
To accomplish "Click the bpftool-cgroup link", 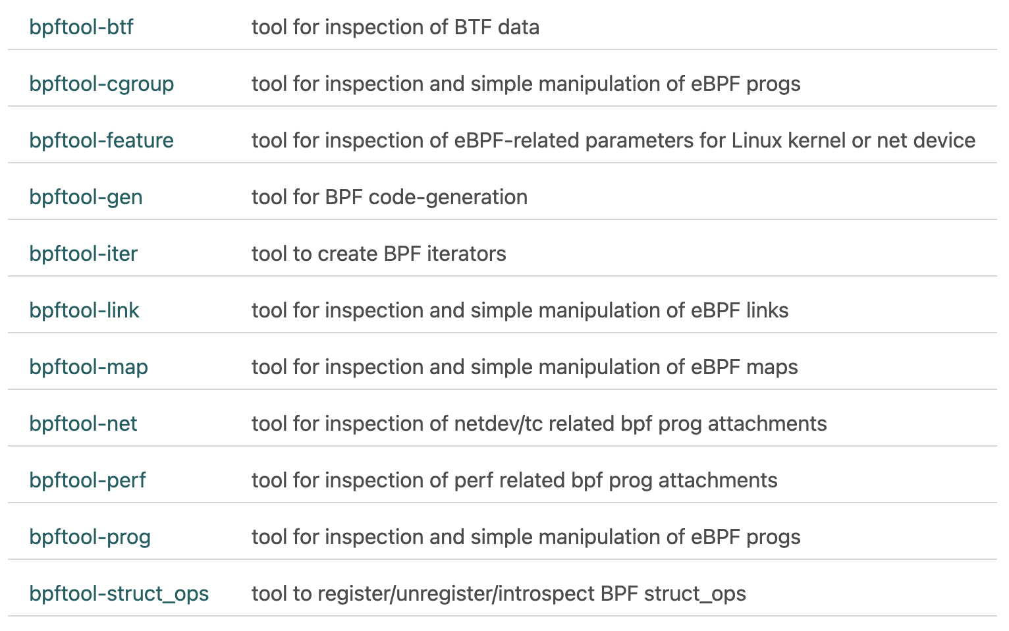I will [x=101, y=84].
